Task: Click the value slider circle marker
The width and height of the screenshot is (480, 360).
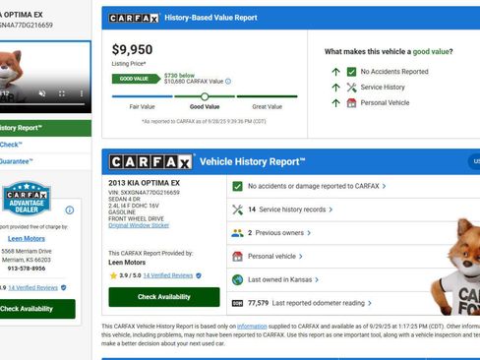Action: [205, 96]
